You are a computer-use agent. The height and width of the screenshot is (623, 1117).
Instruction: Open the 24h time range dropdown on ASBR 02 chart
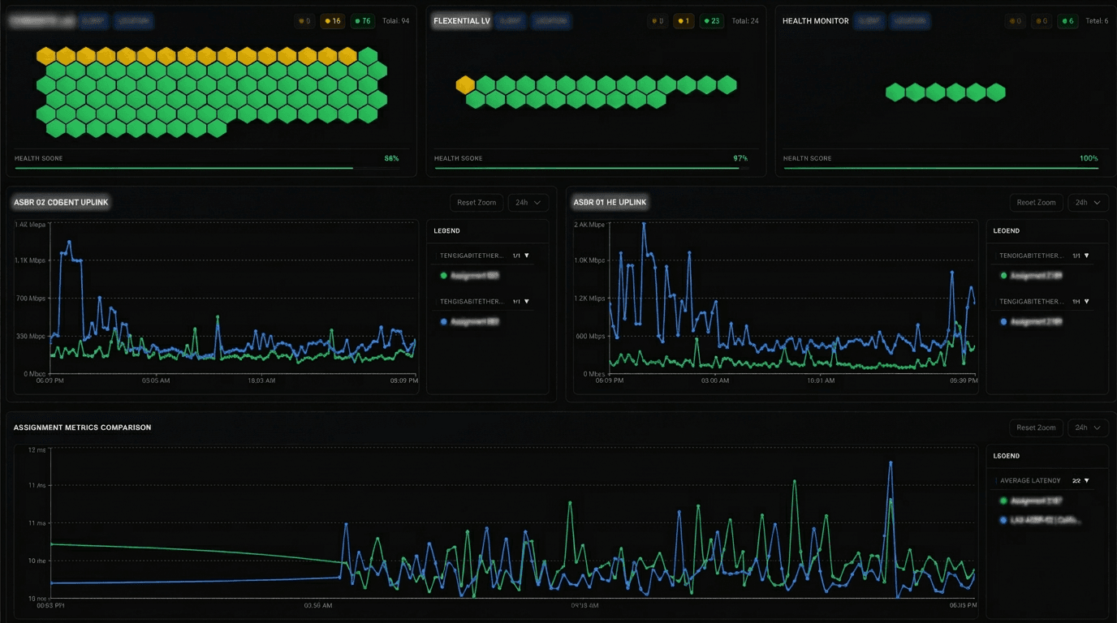coord(528,202)
